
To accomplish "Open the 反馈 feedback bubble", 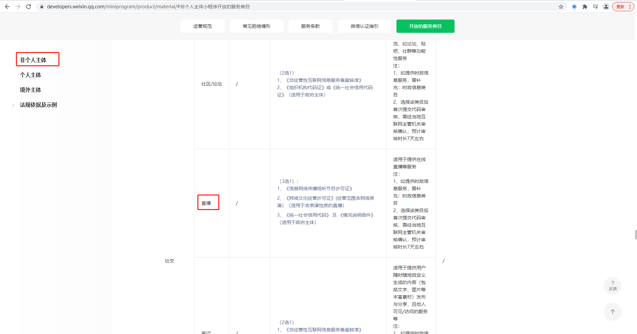I will coord(613,286).
